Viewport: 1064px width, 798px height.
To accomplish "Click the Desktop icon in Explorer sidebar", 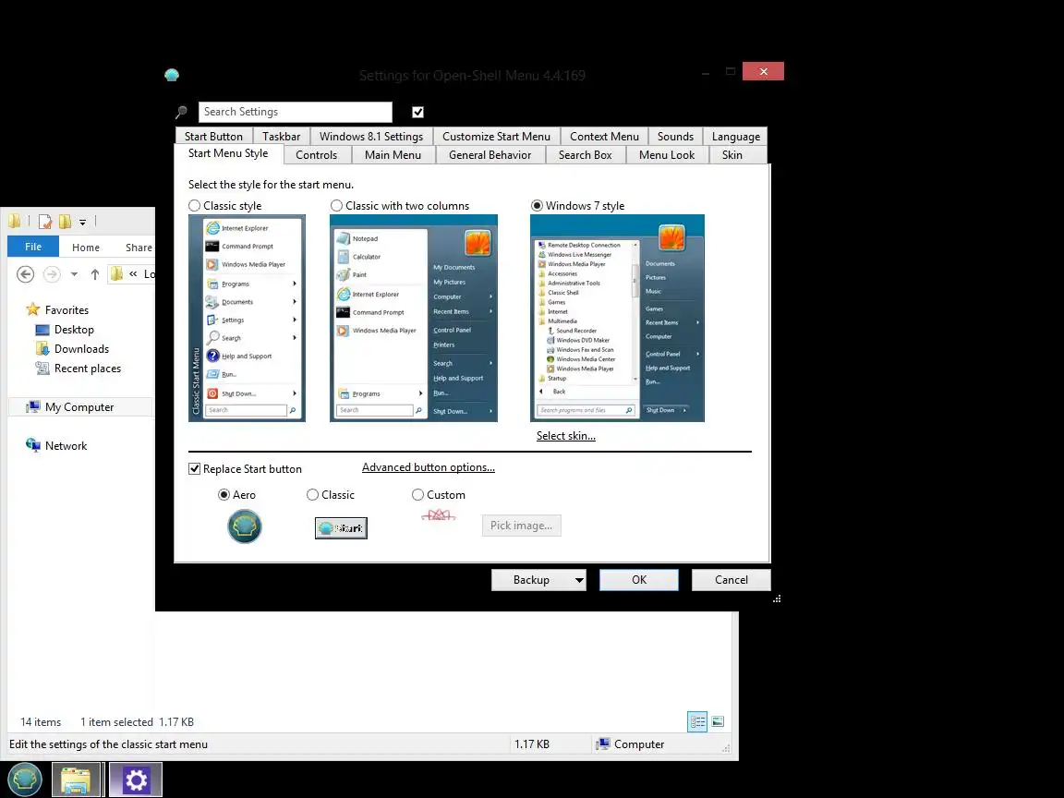I will click(x=42, y=330).
